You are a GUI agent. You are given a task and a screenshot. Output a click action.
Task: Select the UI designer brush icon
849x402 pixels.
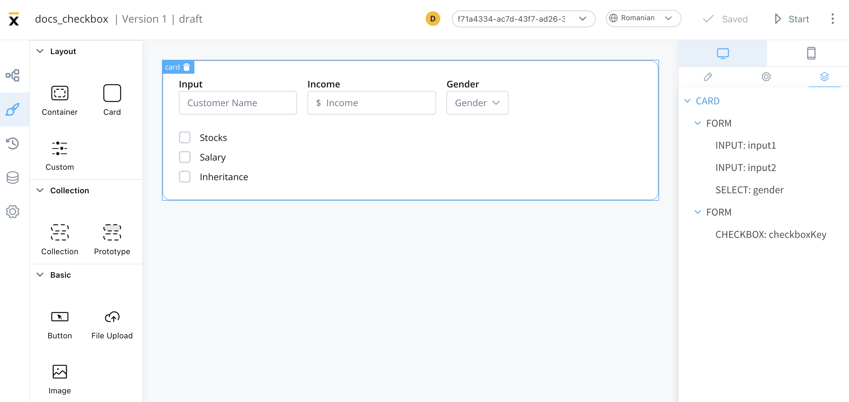(x=13, y=109)
